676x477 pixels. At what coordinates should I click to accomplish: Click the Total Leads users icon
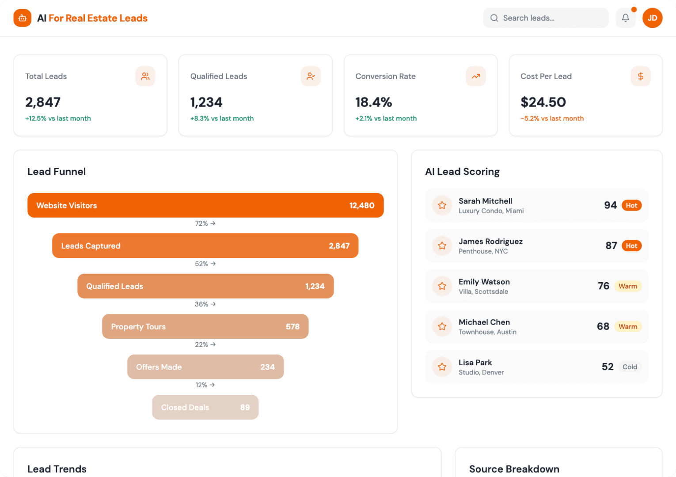[x=145, y=76]
